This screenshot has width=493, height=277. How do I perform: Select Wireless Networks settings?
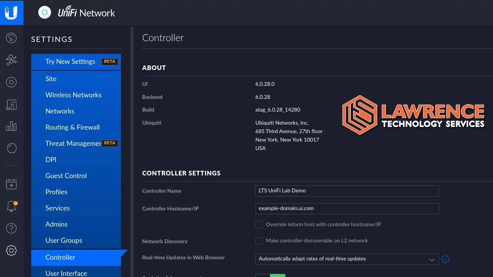(76, 95)
